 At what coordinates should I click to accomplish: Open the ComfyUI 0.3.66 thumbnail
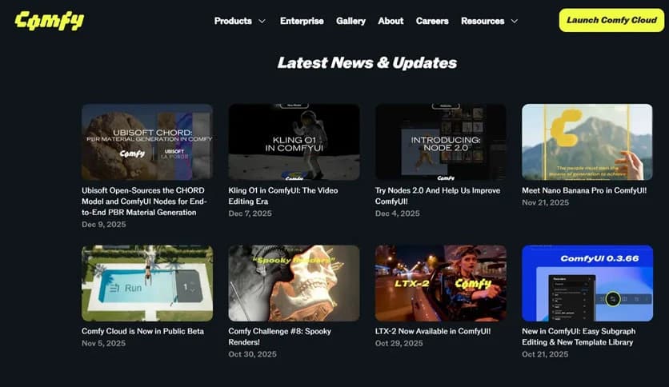(x=587, y=283)
